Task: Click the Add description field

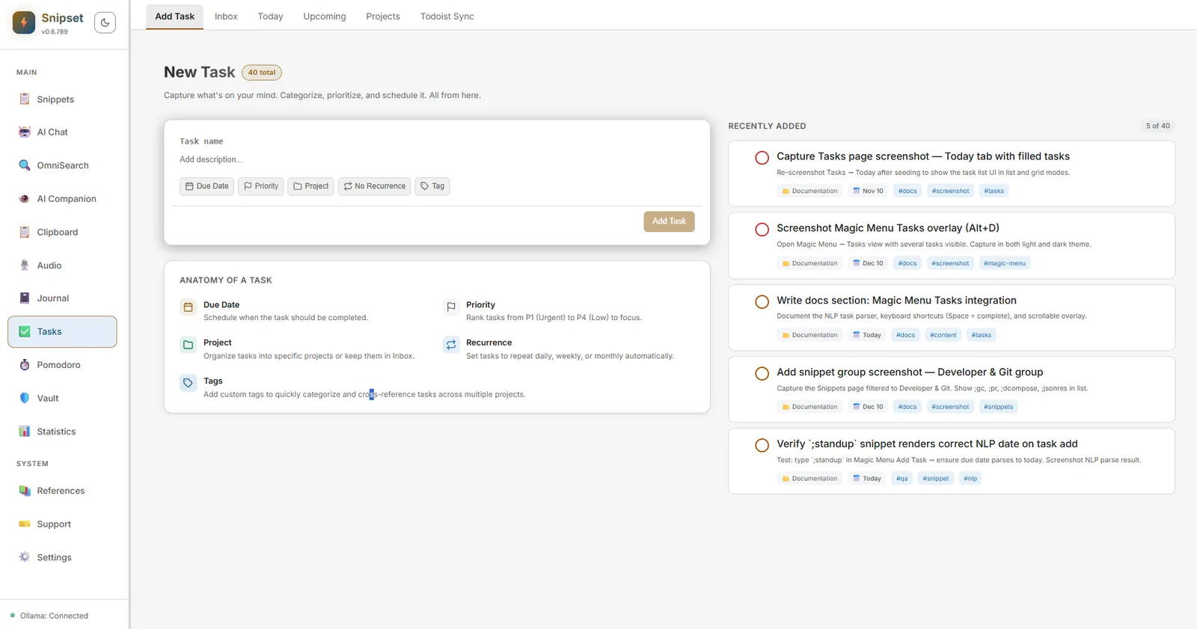Action: click(437, 159)
